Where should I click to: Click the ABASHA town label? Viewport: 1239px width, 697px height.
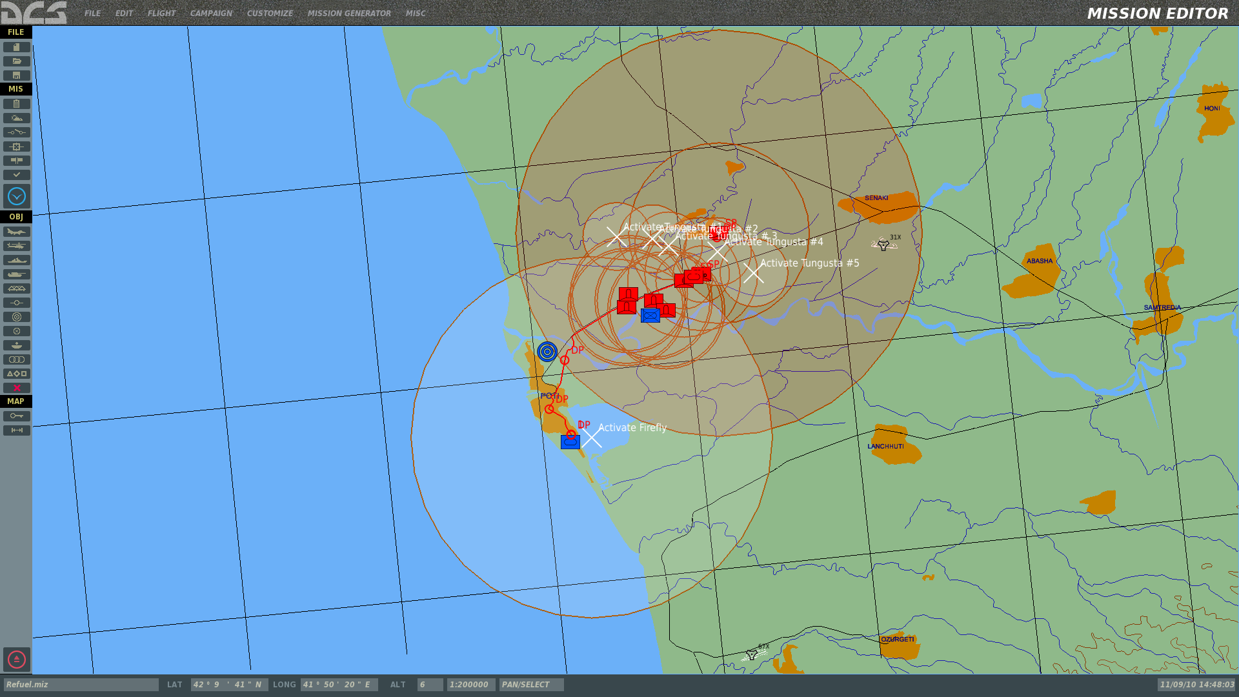pos(1039,261)
